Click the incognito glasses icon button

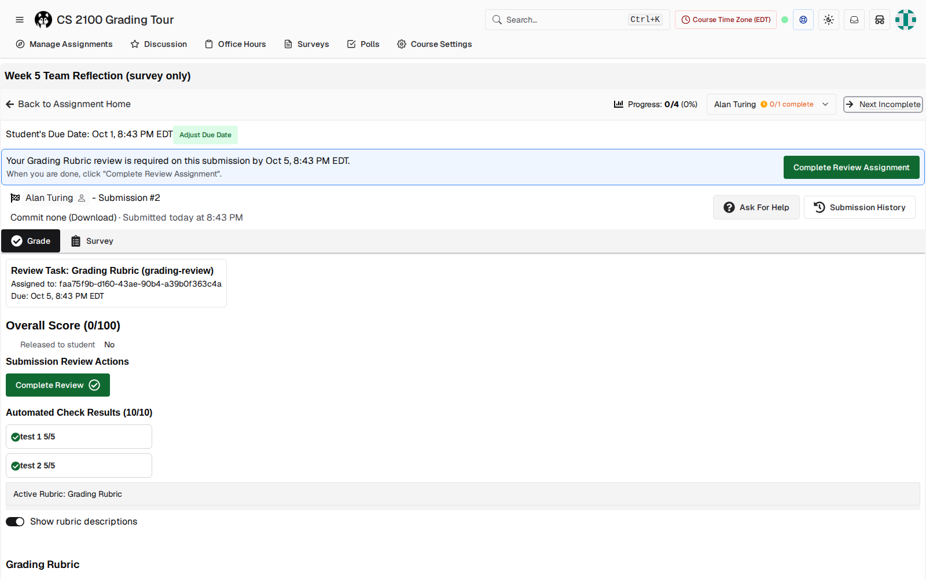880,20
